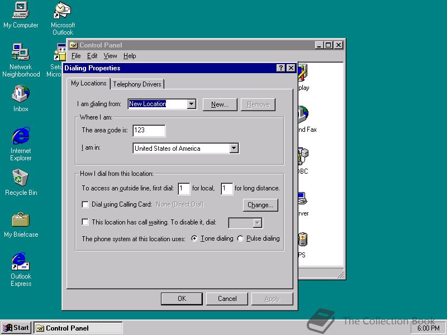Click the taskbar clock showing 6:00 PM
The height and width of the screenshot is (335, 447).
428,328
